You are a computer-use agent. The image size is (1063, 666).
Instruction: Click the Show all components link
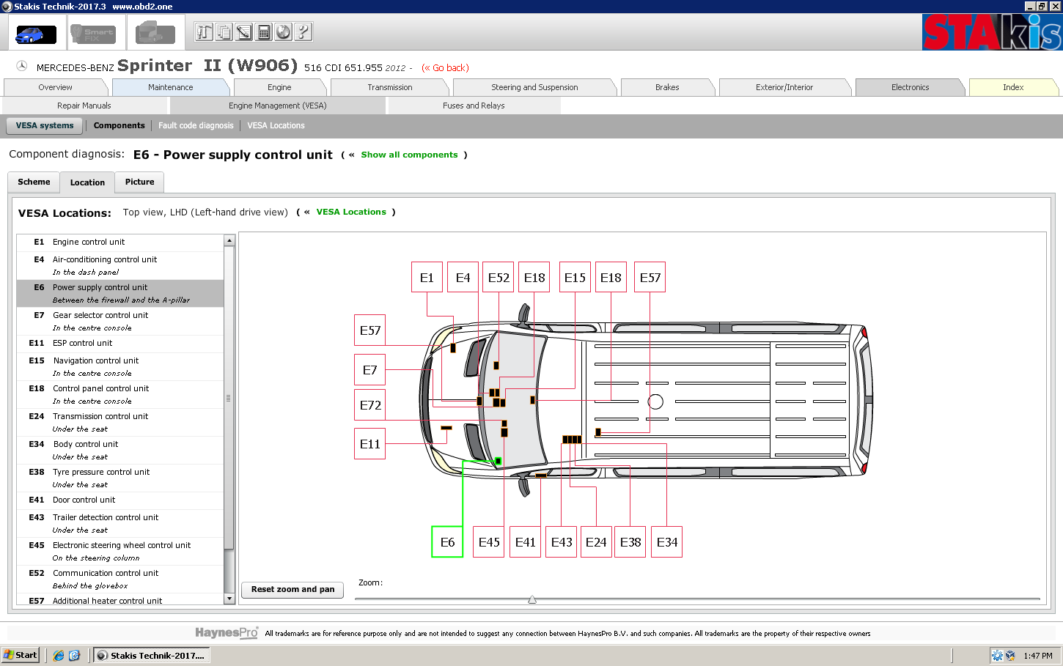[x=409, y=155]
